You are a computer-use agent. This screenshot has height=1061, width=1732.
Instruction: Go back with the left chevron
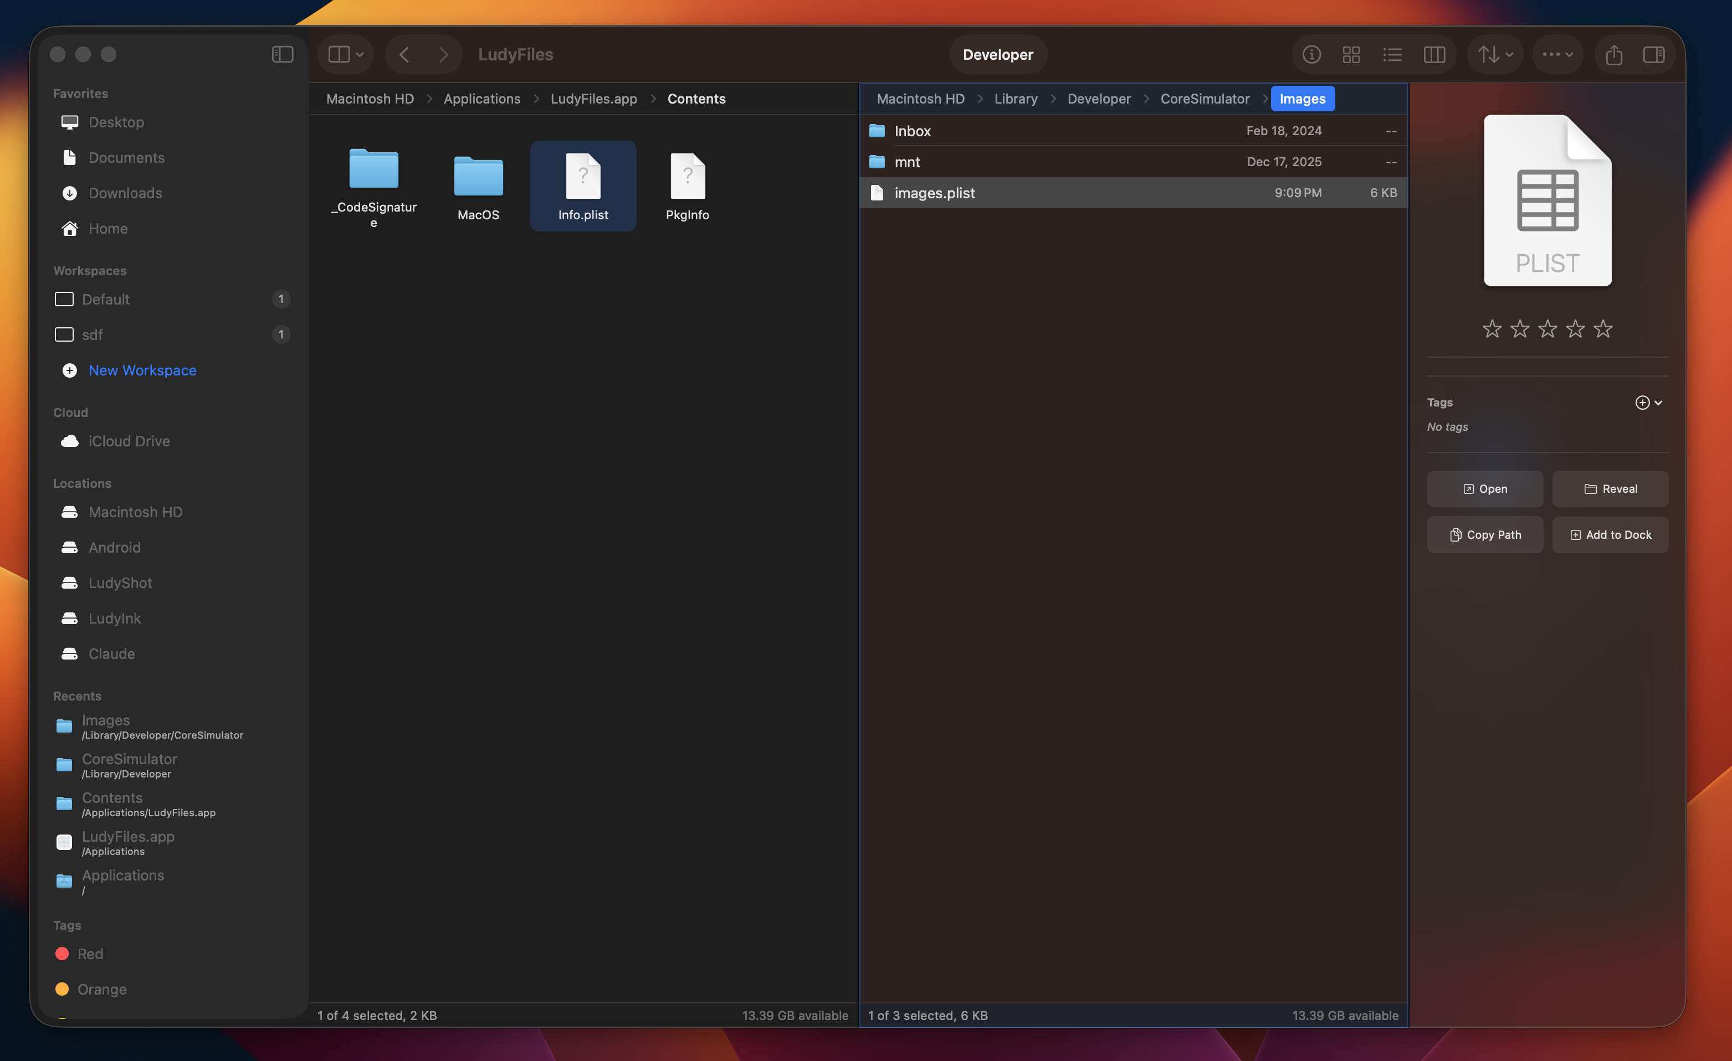(x=404, y=54)
